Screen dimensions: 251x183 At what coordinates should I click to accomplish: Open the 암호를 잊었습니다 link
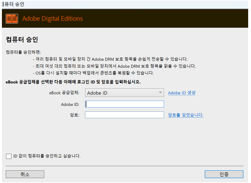click(186, 115)
